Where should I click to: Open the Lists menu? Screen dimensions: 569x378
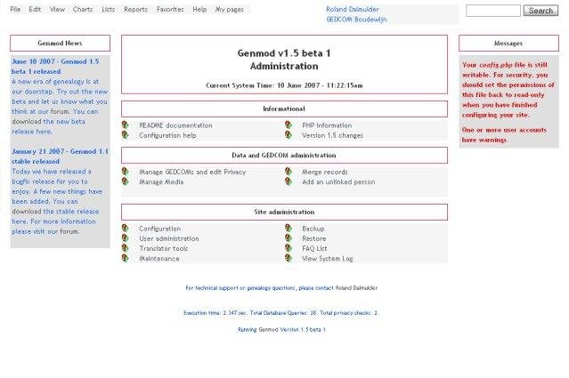(x=108, y=10)
